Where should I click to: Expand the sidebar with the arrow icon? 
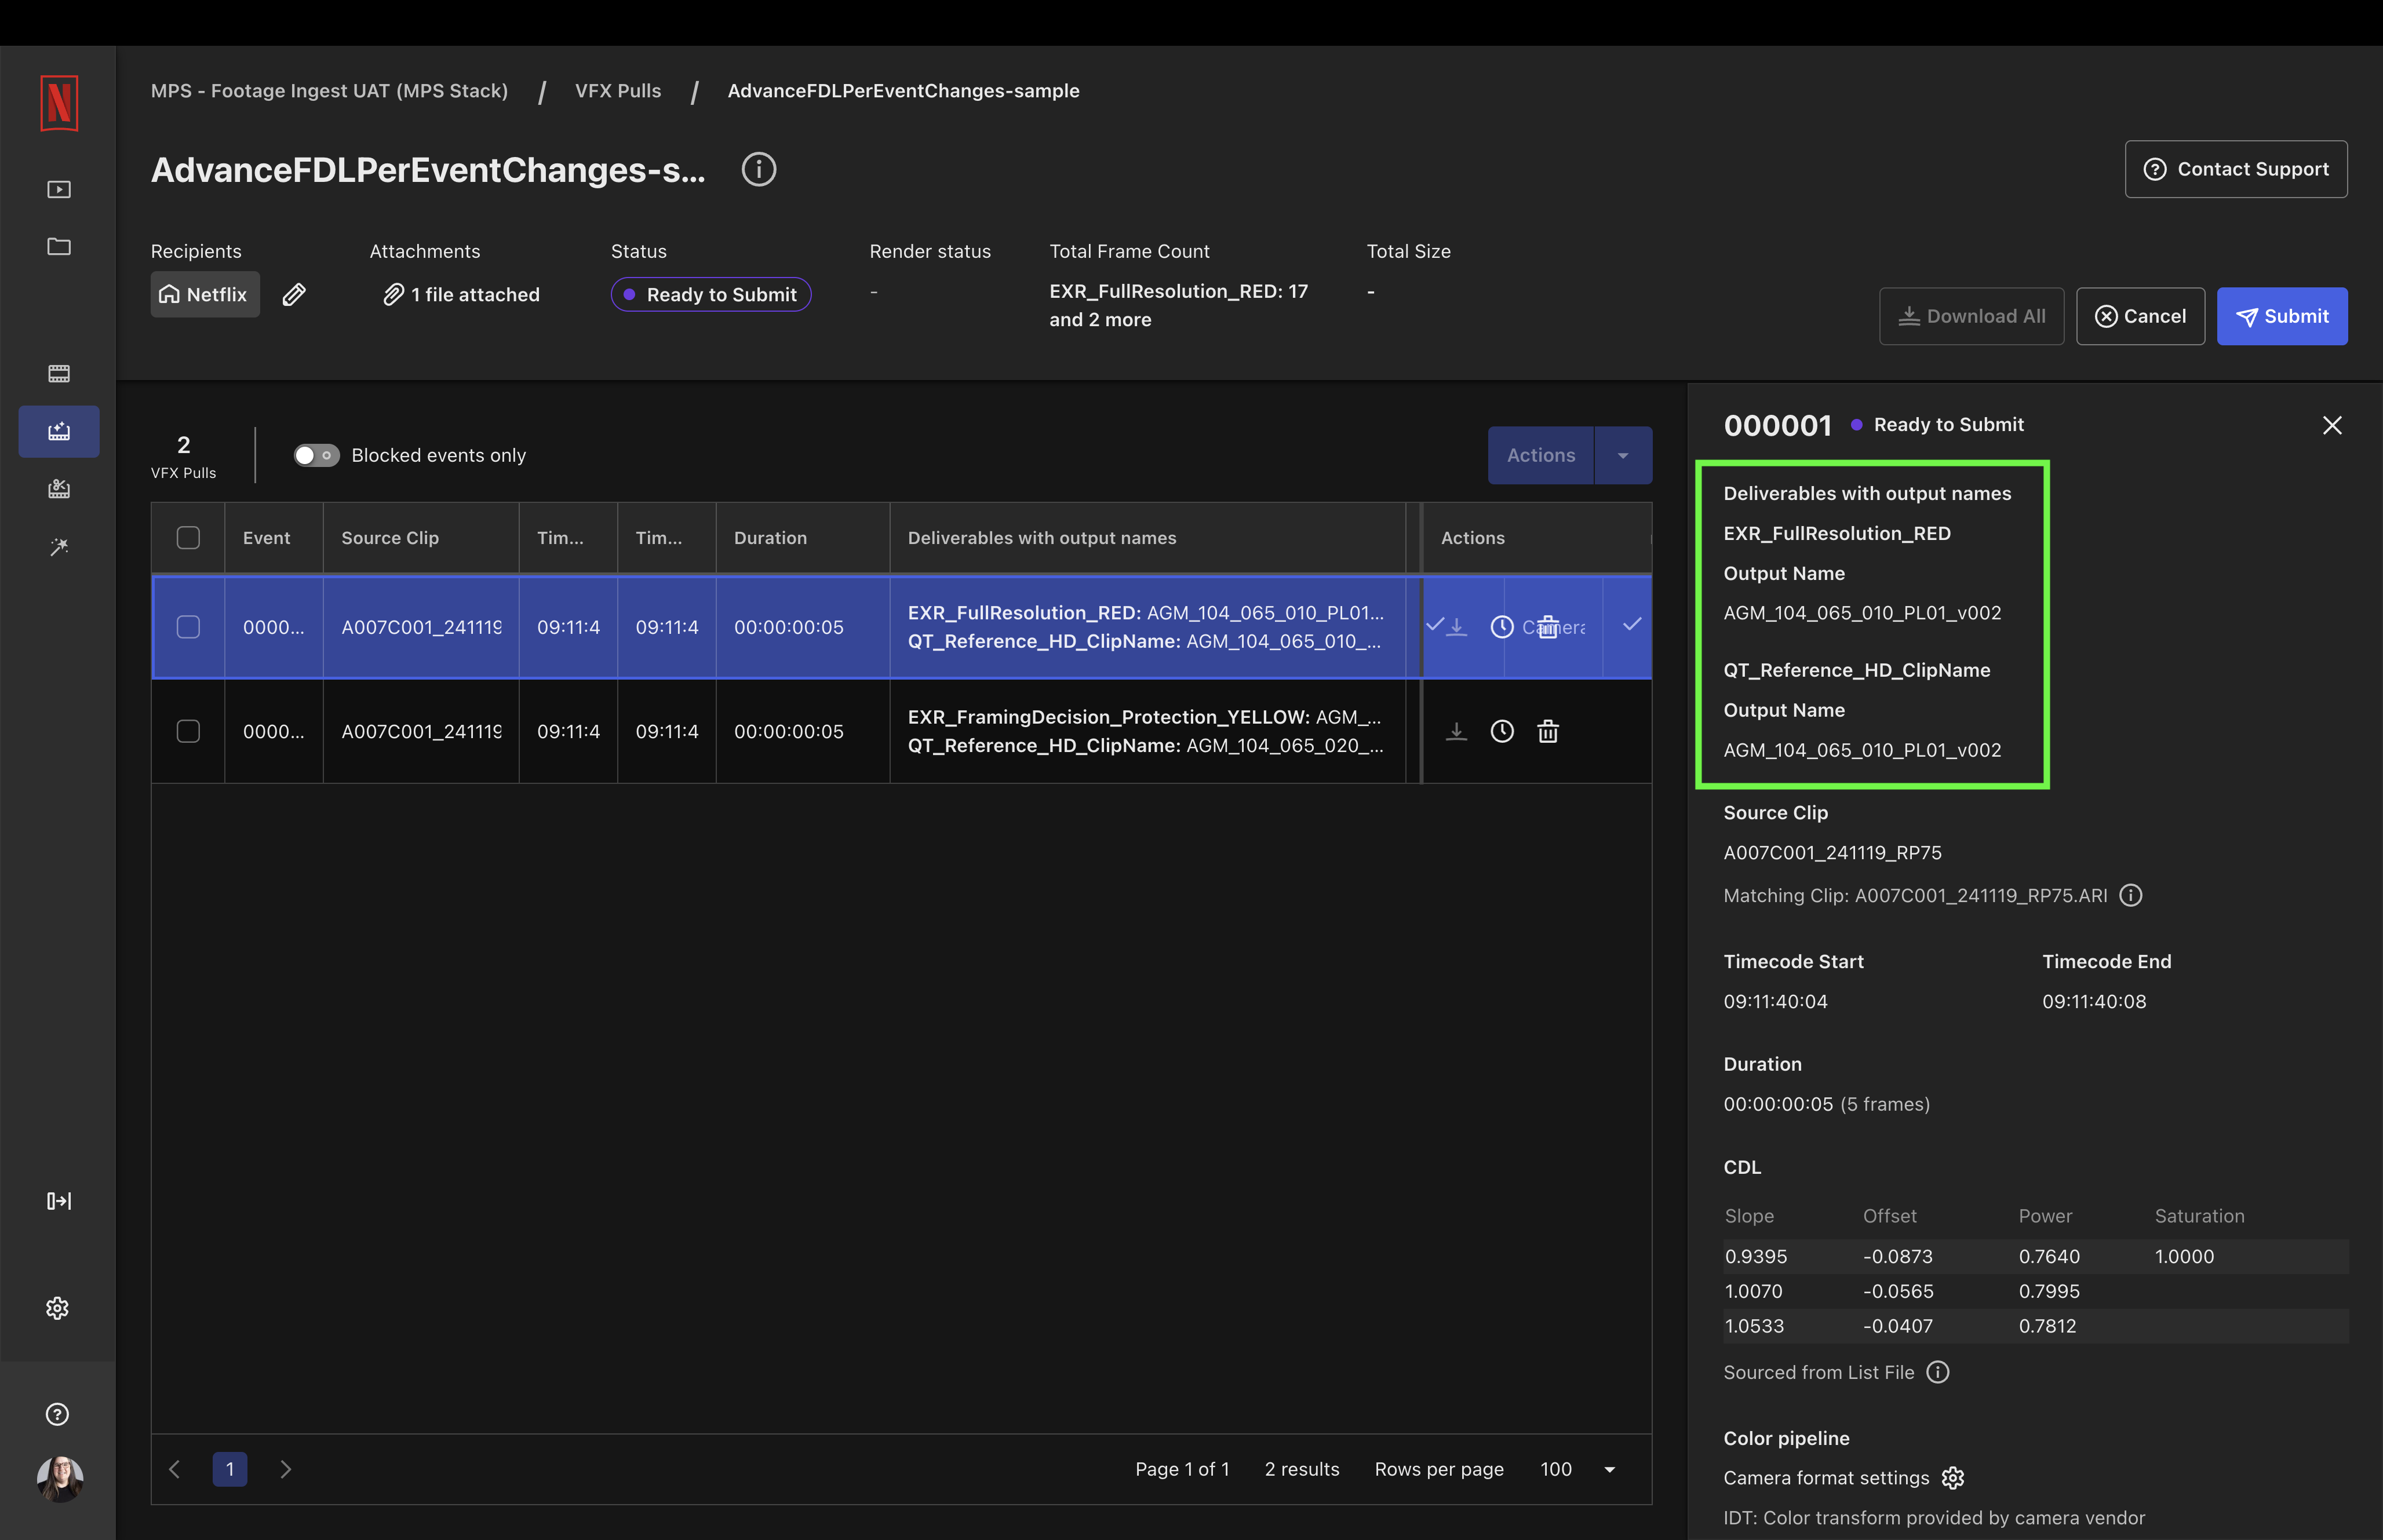(x=59, y=1201)
